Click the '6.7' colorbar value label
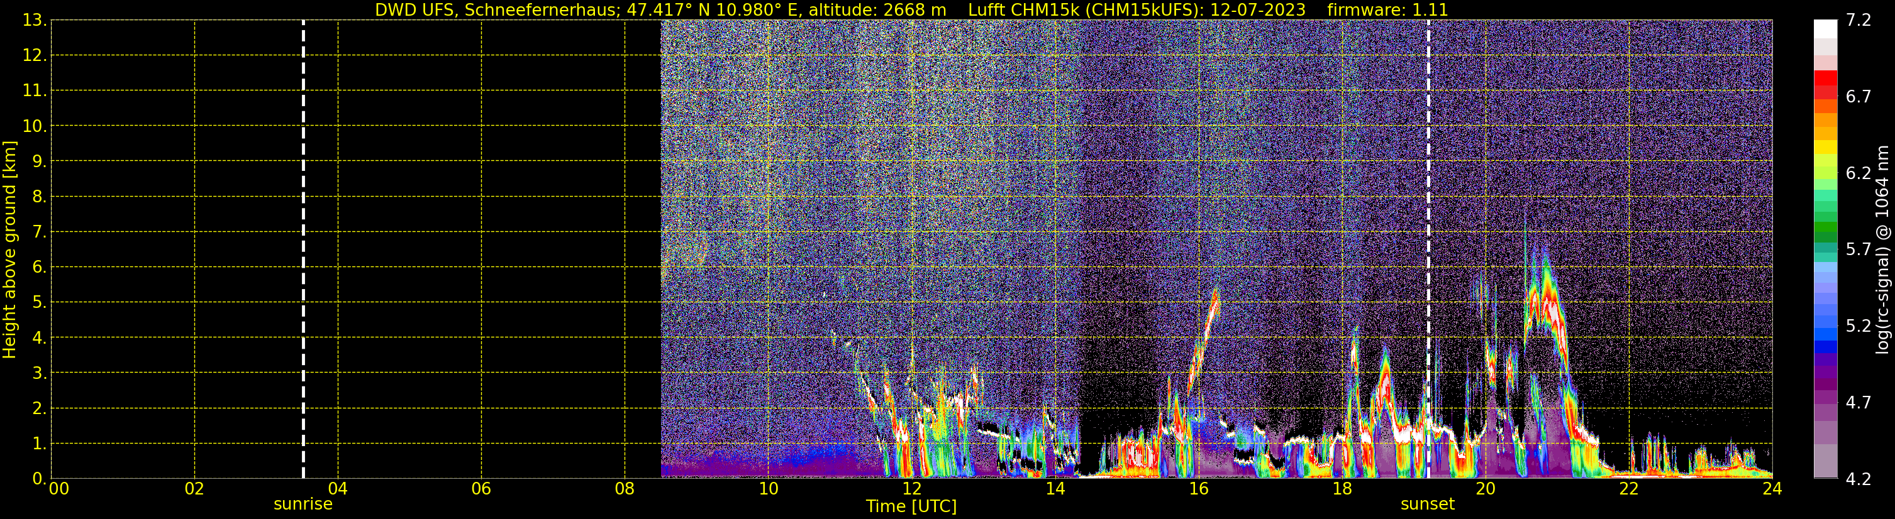Image resolution: width=1895 pixels, height=519 pixels. coord(1859,97)
